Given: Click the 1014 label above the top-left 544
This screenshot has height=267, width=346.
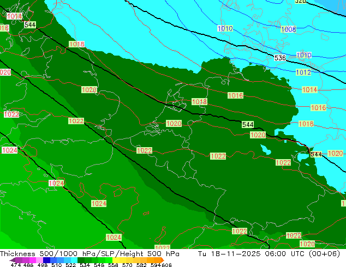Looking at the screenshot, I should tap(14, 16).
